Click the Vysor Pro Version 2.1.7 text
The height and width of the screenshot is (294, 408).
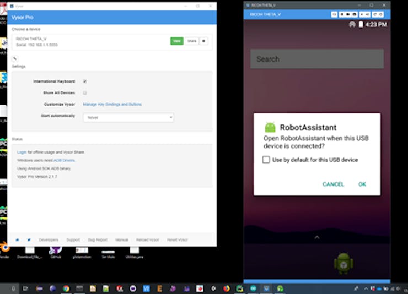(37, 177)
